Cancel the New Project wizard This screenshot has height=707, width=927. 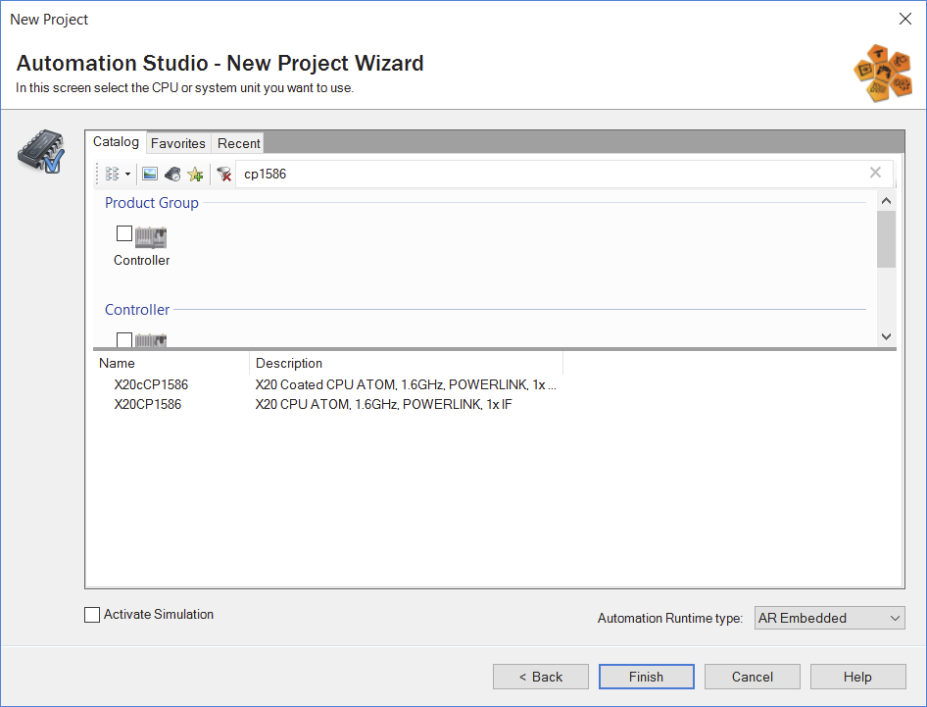752,677
